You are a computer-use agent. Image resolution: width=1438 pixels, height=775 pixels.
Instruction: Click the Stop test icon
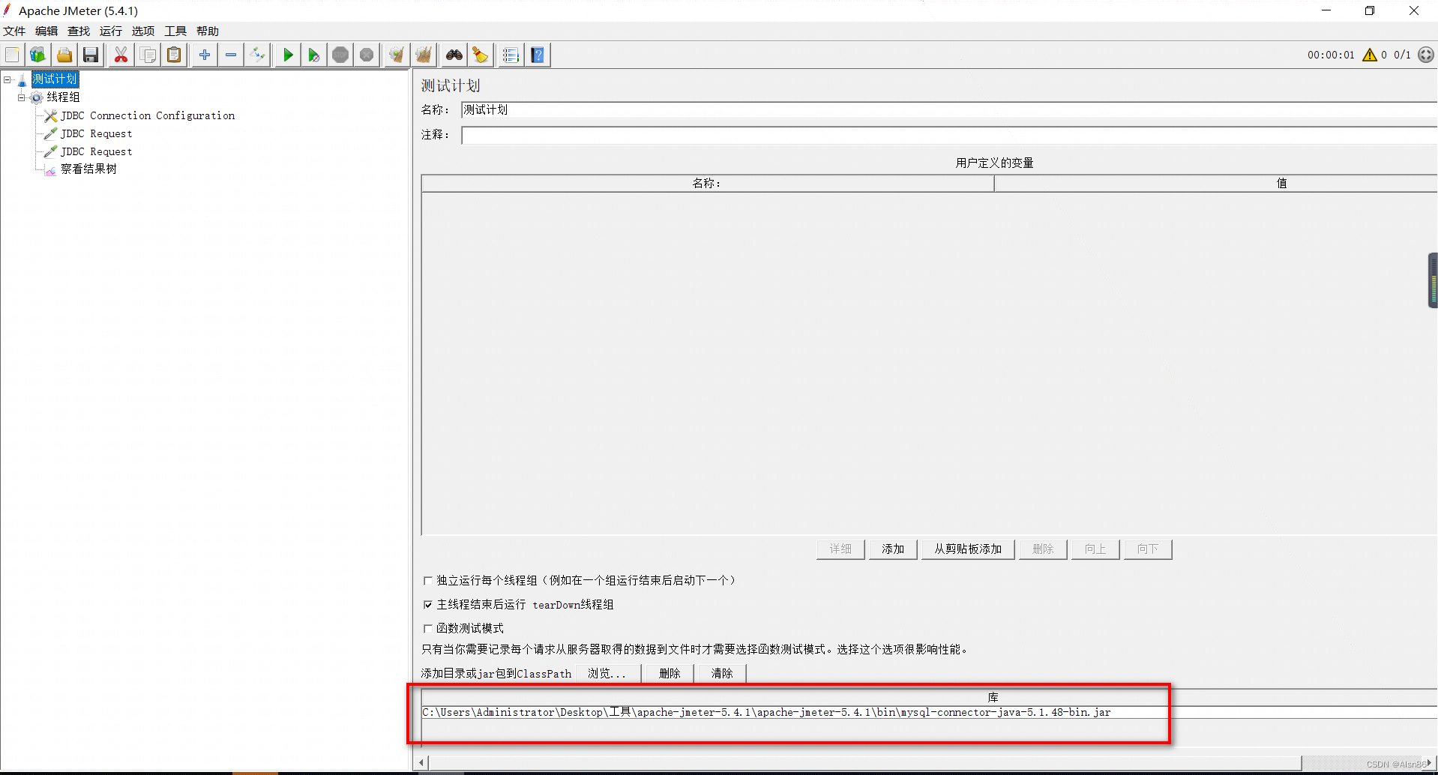pos(340,55)
